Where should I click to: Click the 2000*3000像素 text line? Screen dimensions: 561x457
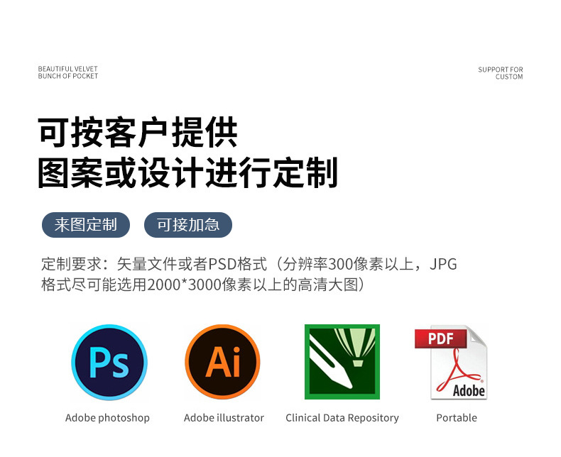tap(203, 285)
